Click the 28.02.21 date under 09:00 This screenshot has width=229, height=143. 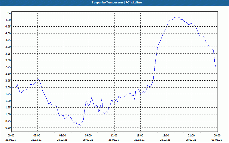(x=88, y=140)
